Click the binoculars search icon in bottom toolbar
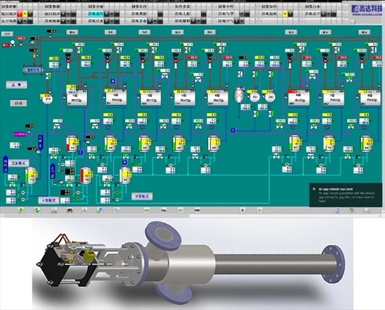 coord(70,210)
